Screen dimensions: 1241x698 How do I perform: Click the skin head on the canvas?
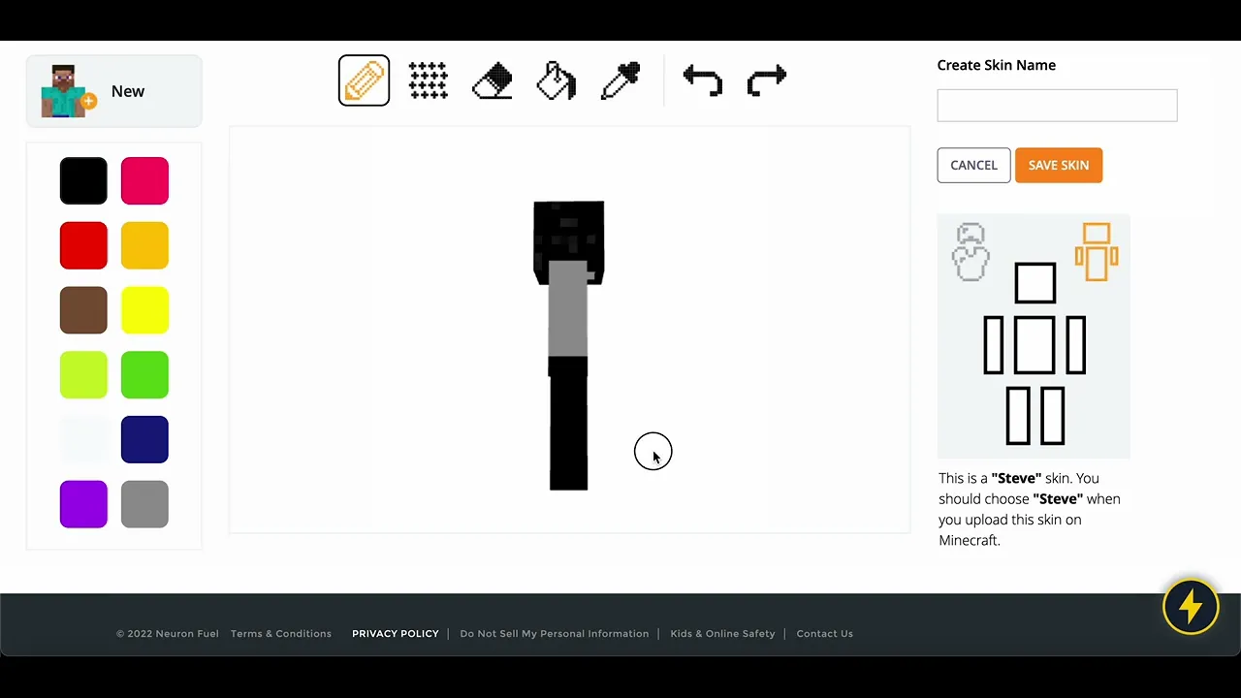pyautogui.click(x=569, y=233)
